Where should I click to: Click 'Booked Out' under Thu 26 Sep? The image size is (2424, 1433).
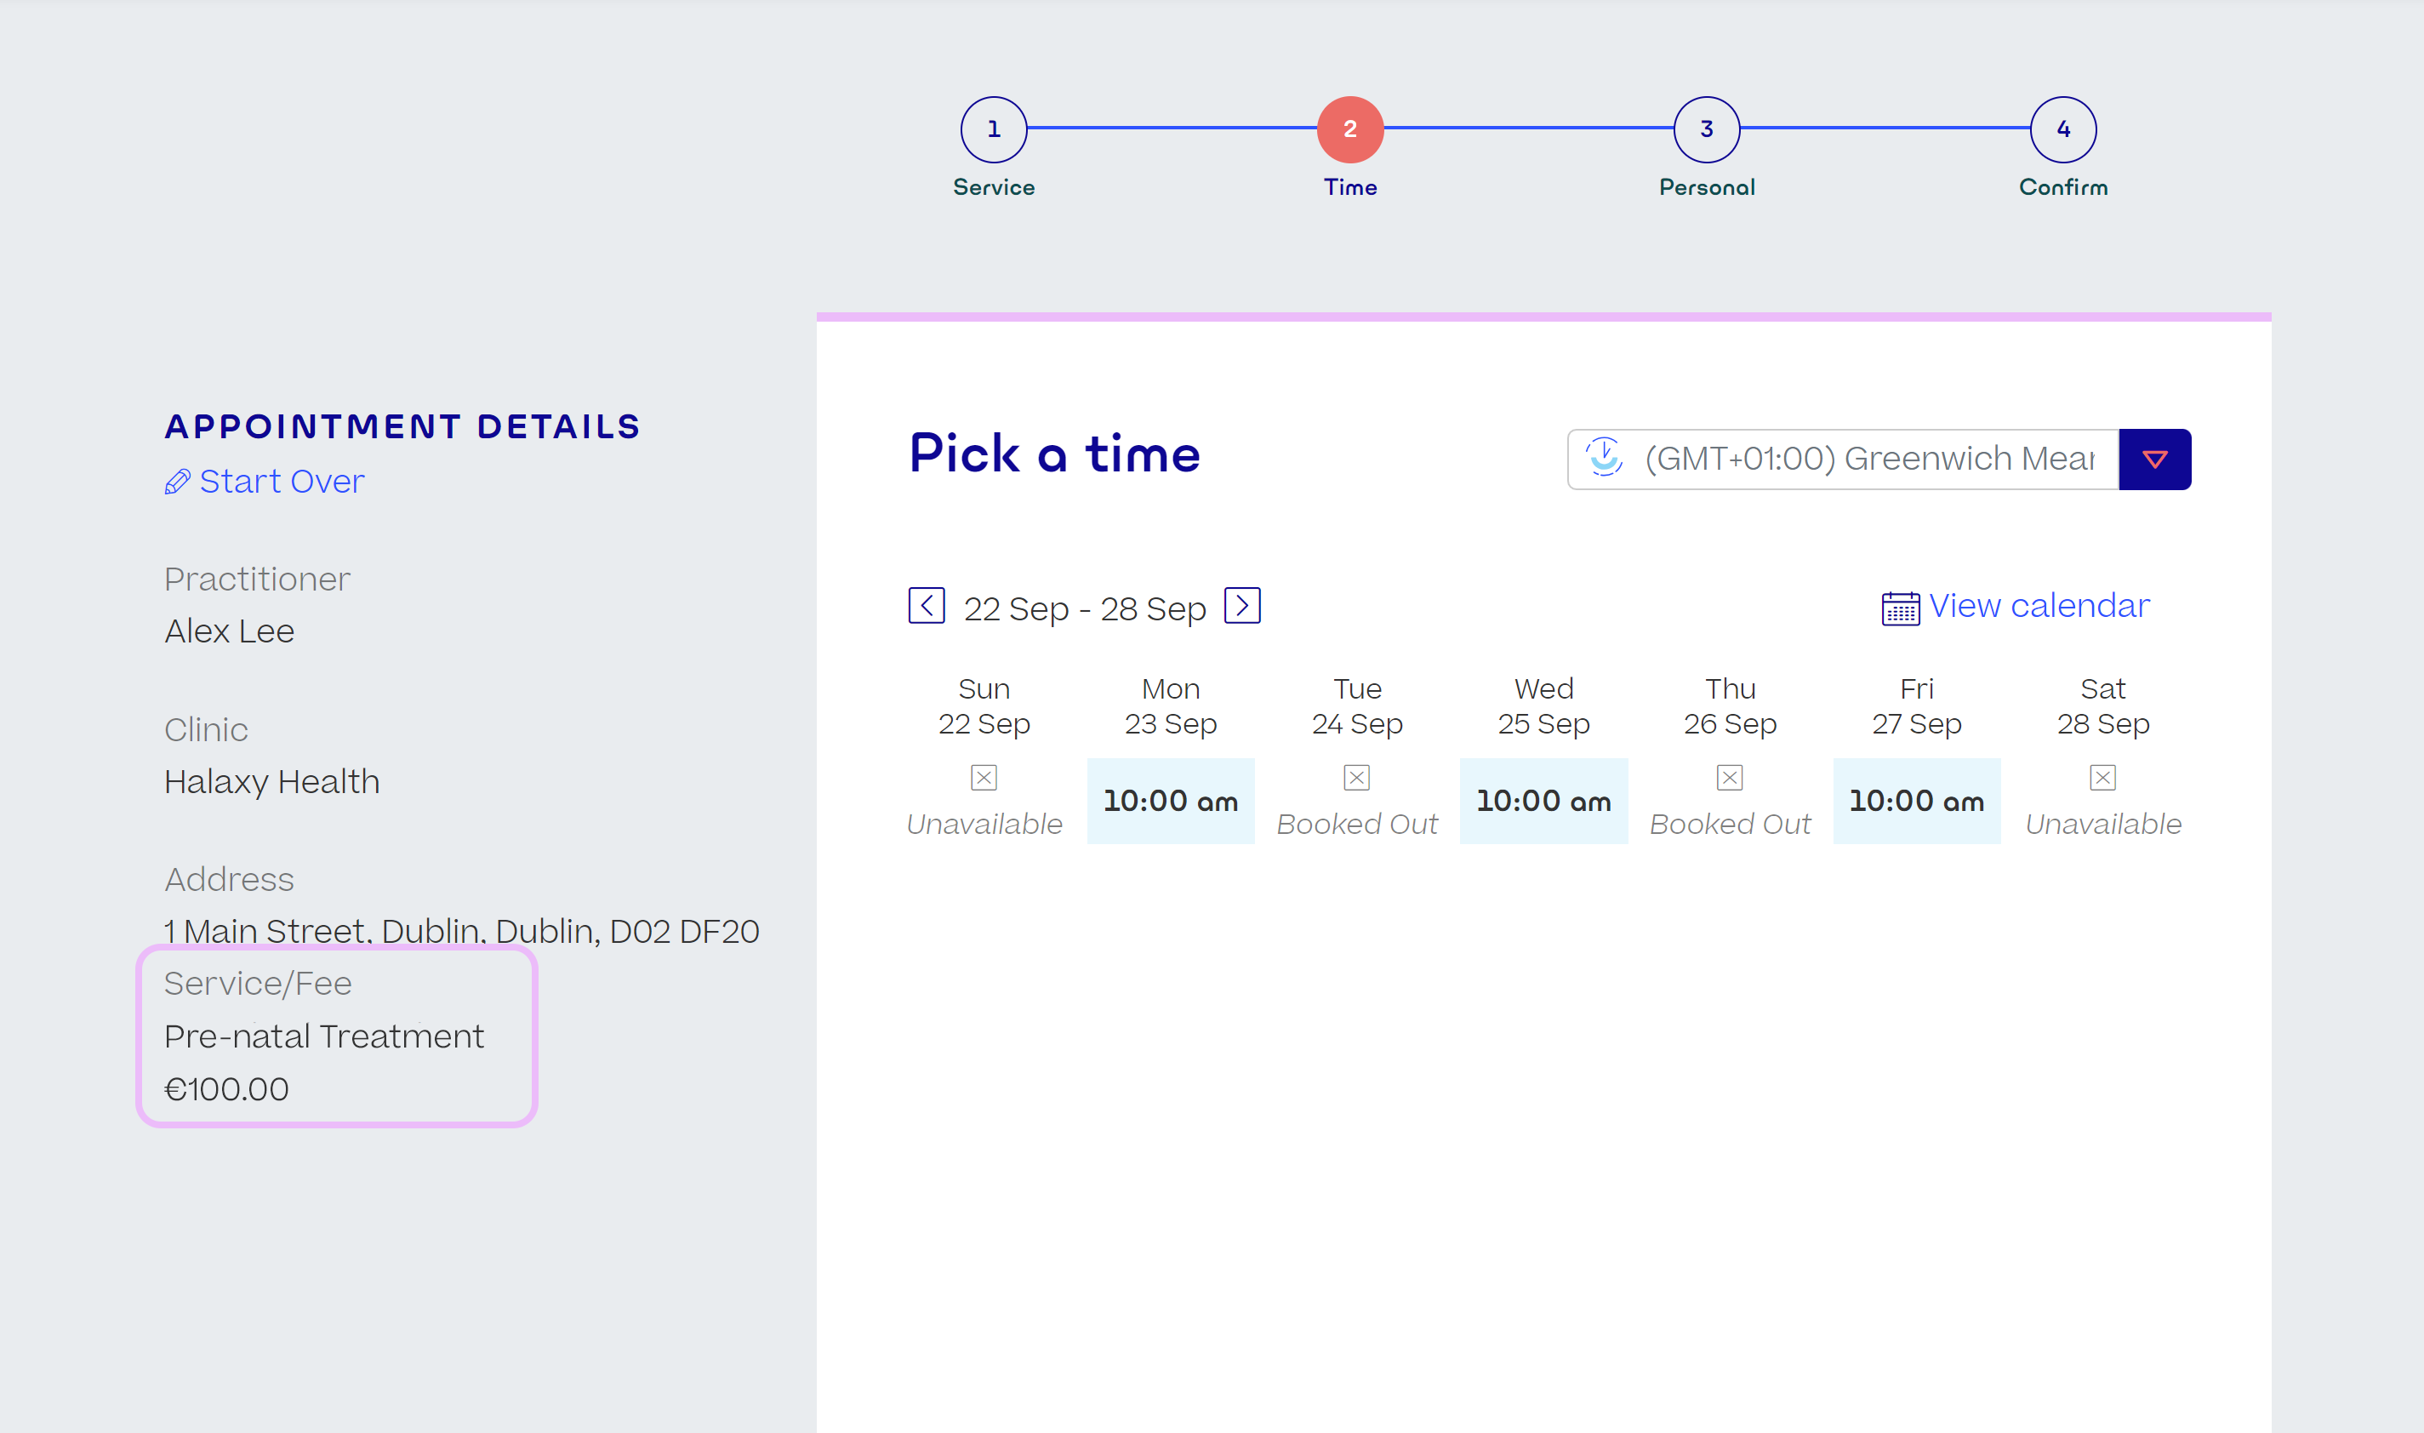[x=1729, y=824]
